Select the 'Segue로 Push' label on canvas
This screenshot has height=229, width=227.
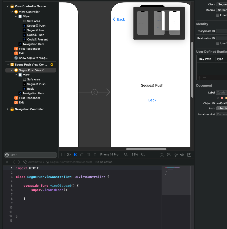(152, 86)
